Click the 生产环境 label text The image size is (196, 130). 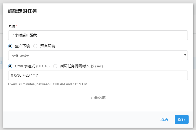point(22,46)
